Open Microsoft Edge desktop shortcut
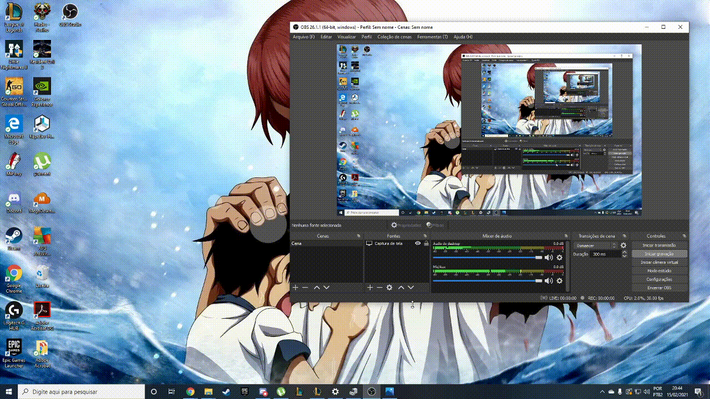The image size is (710, 399). point(14,130)
